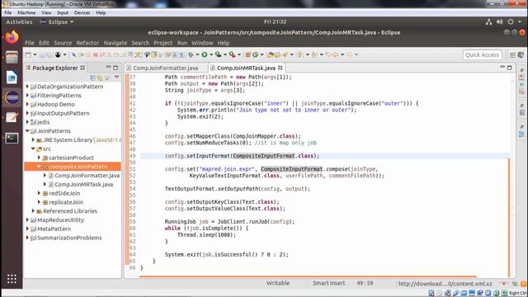Screen dimensions: 528x297
Task: Expand the DataOrganizationPattern project
Action: [x=27, y=87]
